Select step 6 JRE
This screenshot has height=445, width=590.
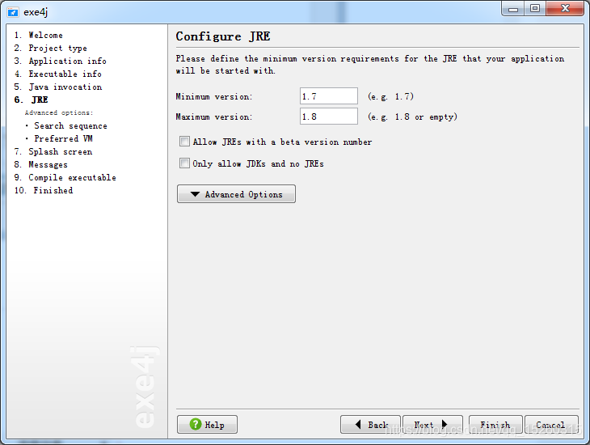[32, 100]
